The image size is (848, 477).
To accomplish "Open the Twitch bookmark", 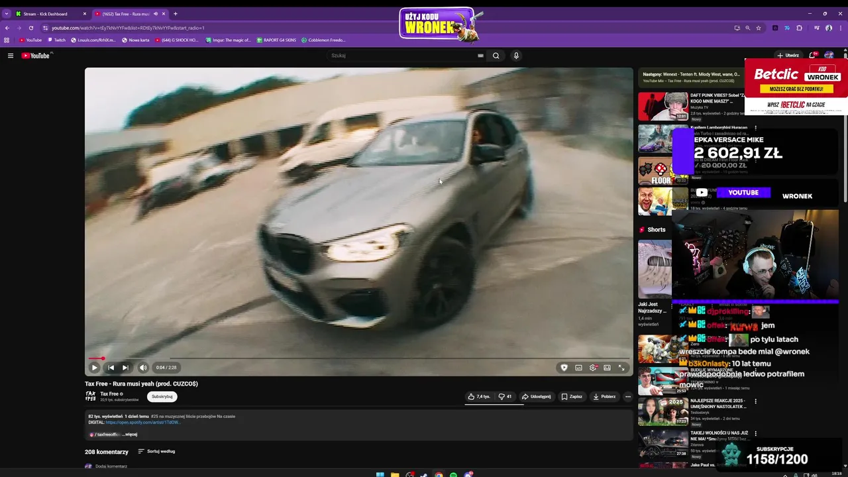I will (56, 40).
